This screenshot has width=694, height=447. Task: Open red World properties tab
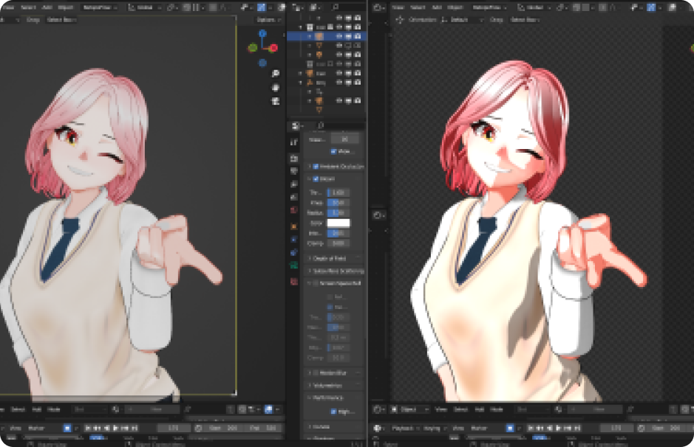[x=294, y=209]
